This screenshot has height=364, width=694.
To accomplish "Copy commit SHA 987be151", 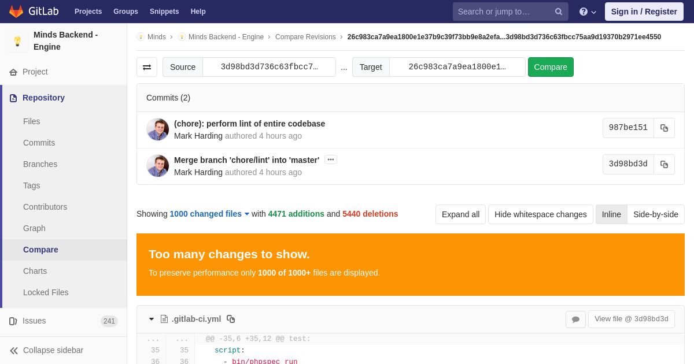I will tap(664, 128).
